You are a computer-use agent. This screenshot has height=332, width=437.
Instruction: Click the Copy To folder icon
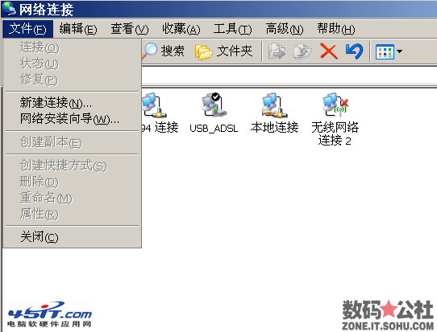(302, 51)
